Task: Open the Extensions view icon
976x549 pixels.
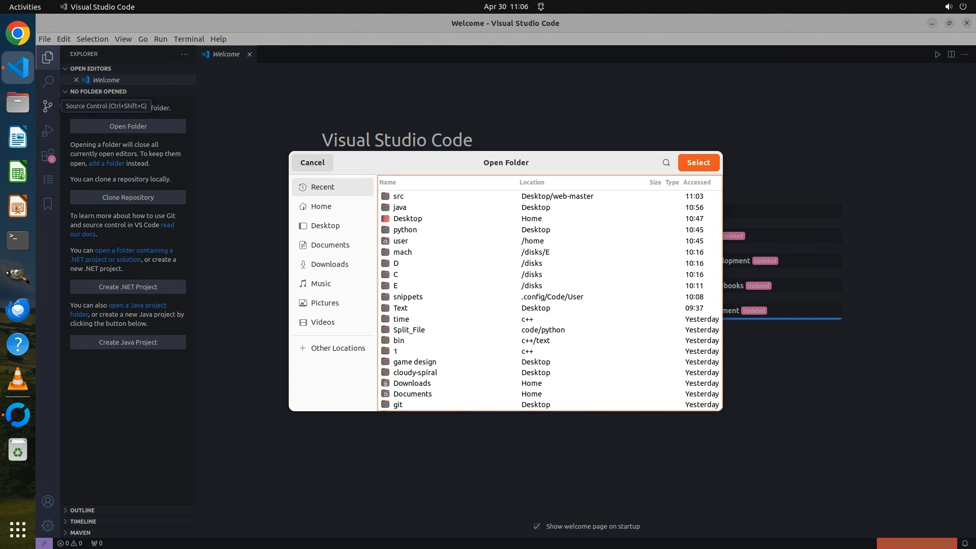Action: (x=48, y=156)
